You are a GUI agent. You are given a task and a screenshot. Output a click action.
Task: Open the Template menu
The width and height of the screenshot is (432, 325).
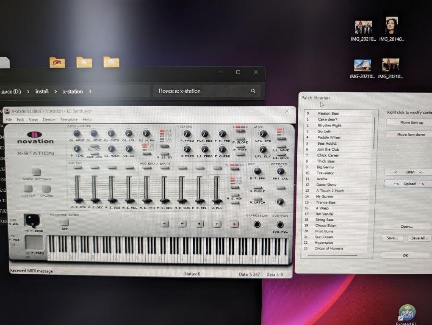(69, 119)
